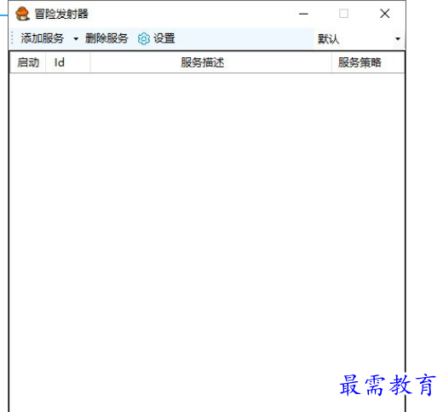Click the toolbar grip handle left of 添加服务

coord(12,38)
